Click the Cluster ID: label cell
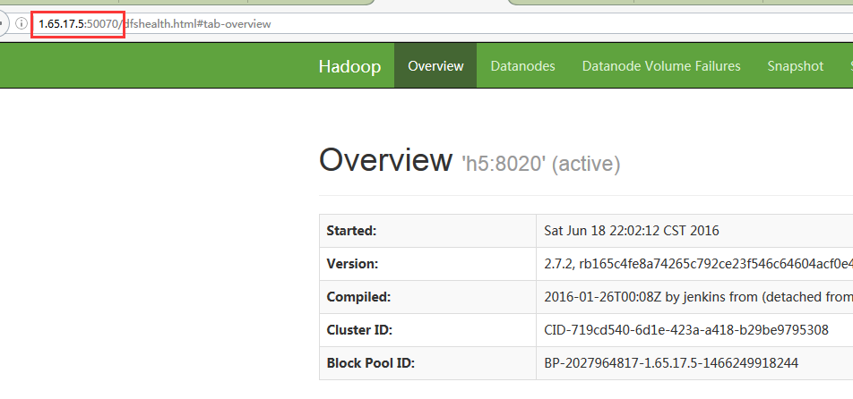 [427, 330]
